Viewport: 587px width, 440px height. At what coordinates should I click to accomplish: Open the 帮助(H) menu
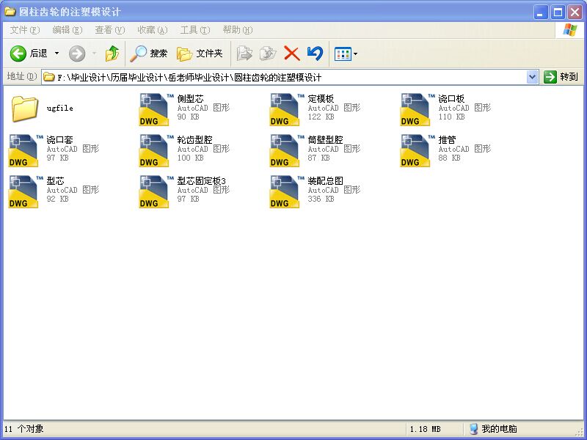pos(238,30)
